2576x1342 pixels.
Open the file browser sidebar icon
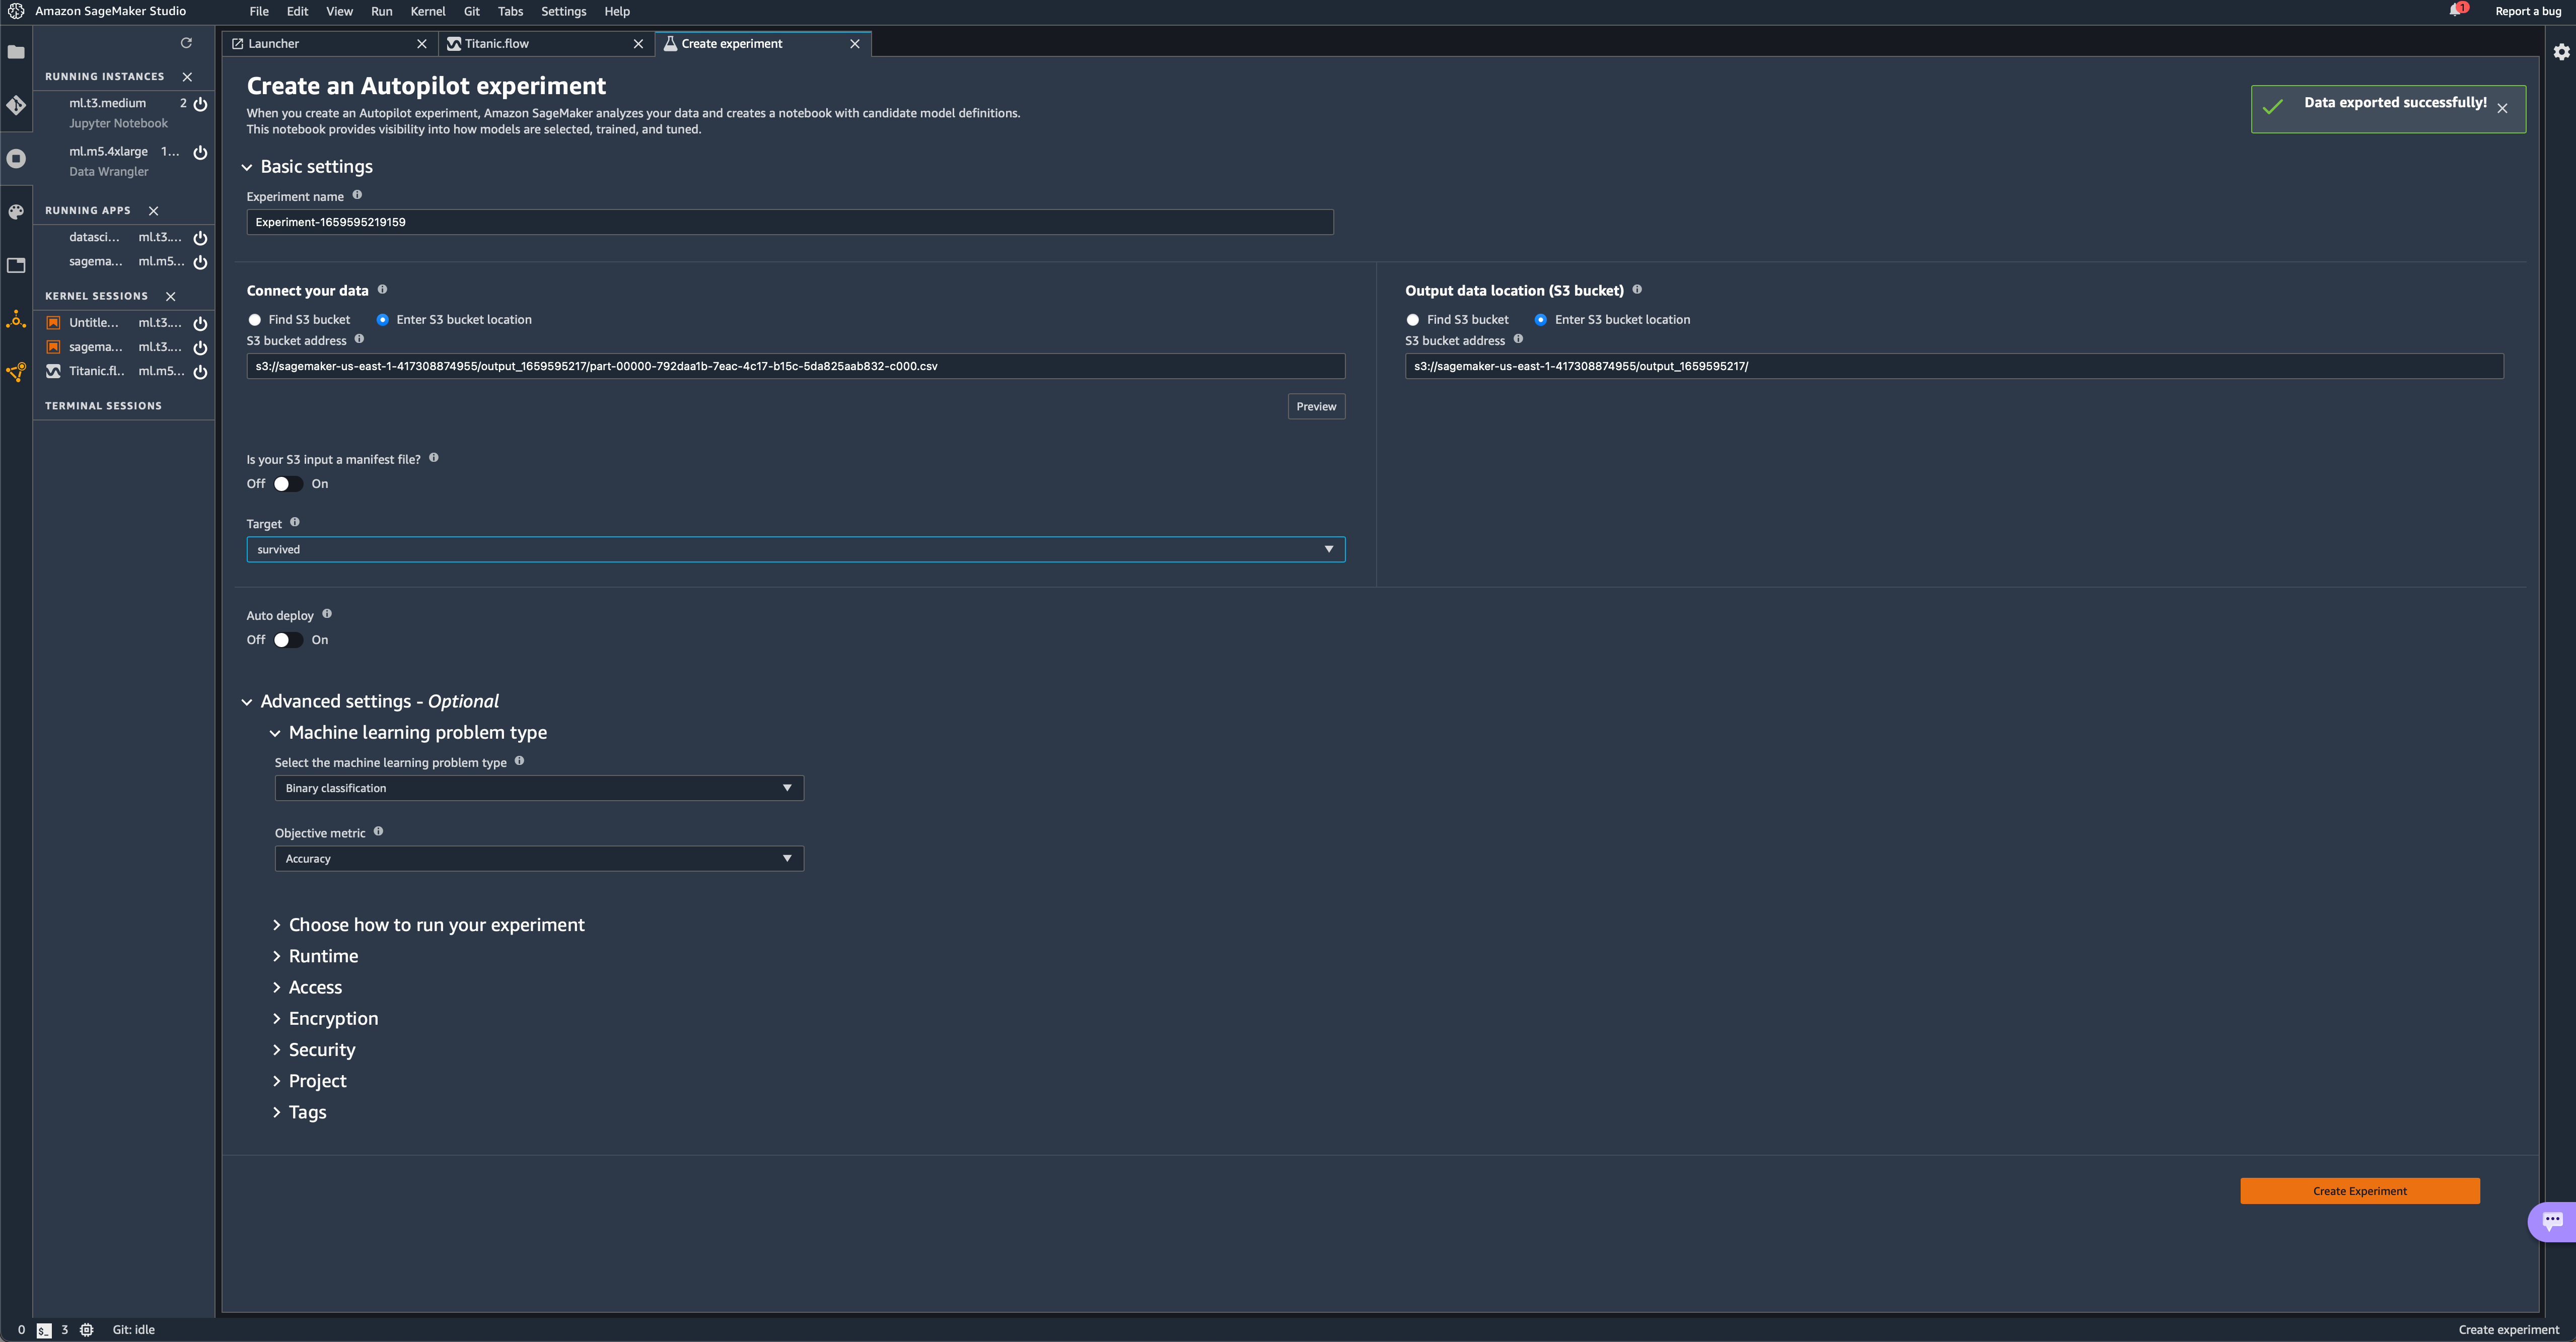point(16,52)
